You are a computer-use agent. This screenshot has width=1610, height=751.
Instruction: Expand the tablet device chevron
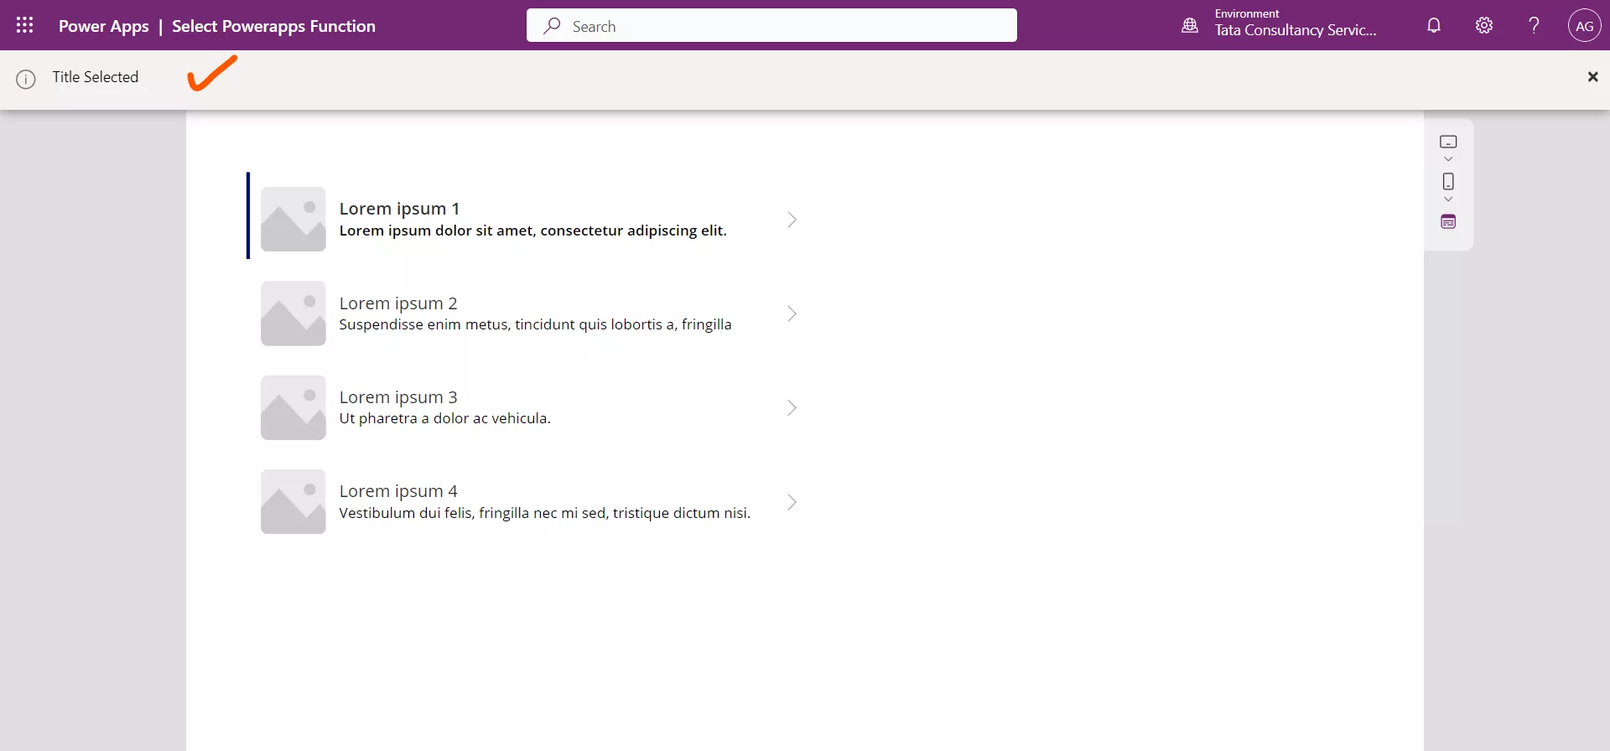[x=1448, y=159]
